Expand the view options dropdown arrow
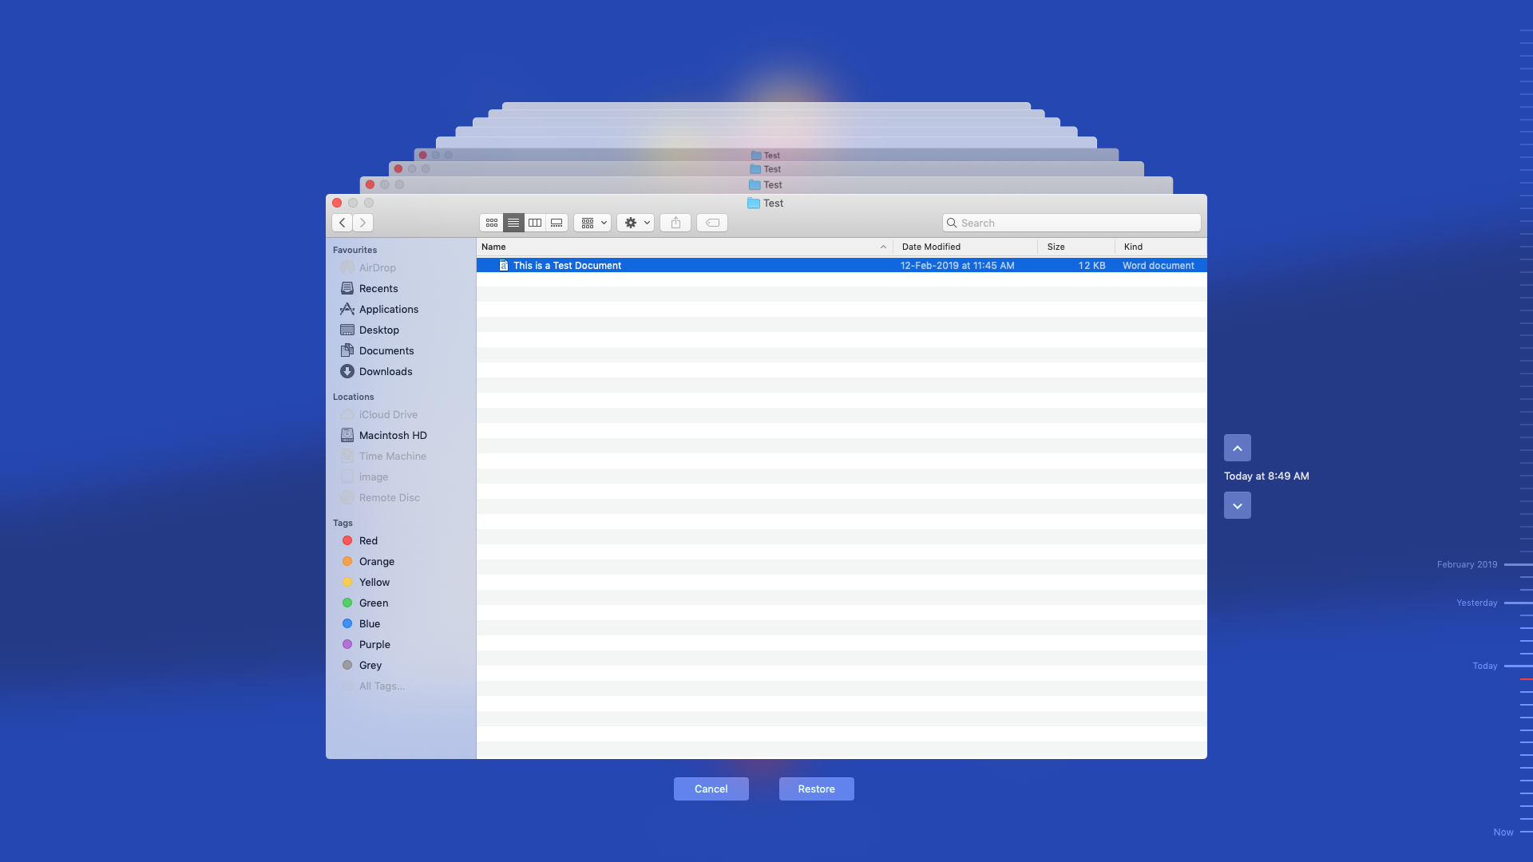The image size is (1533, 862). click(x=601, y=222)
